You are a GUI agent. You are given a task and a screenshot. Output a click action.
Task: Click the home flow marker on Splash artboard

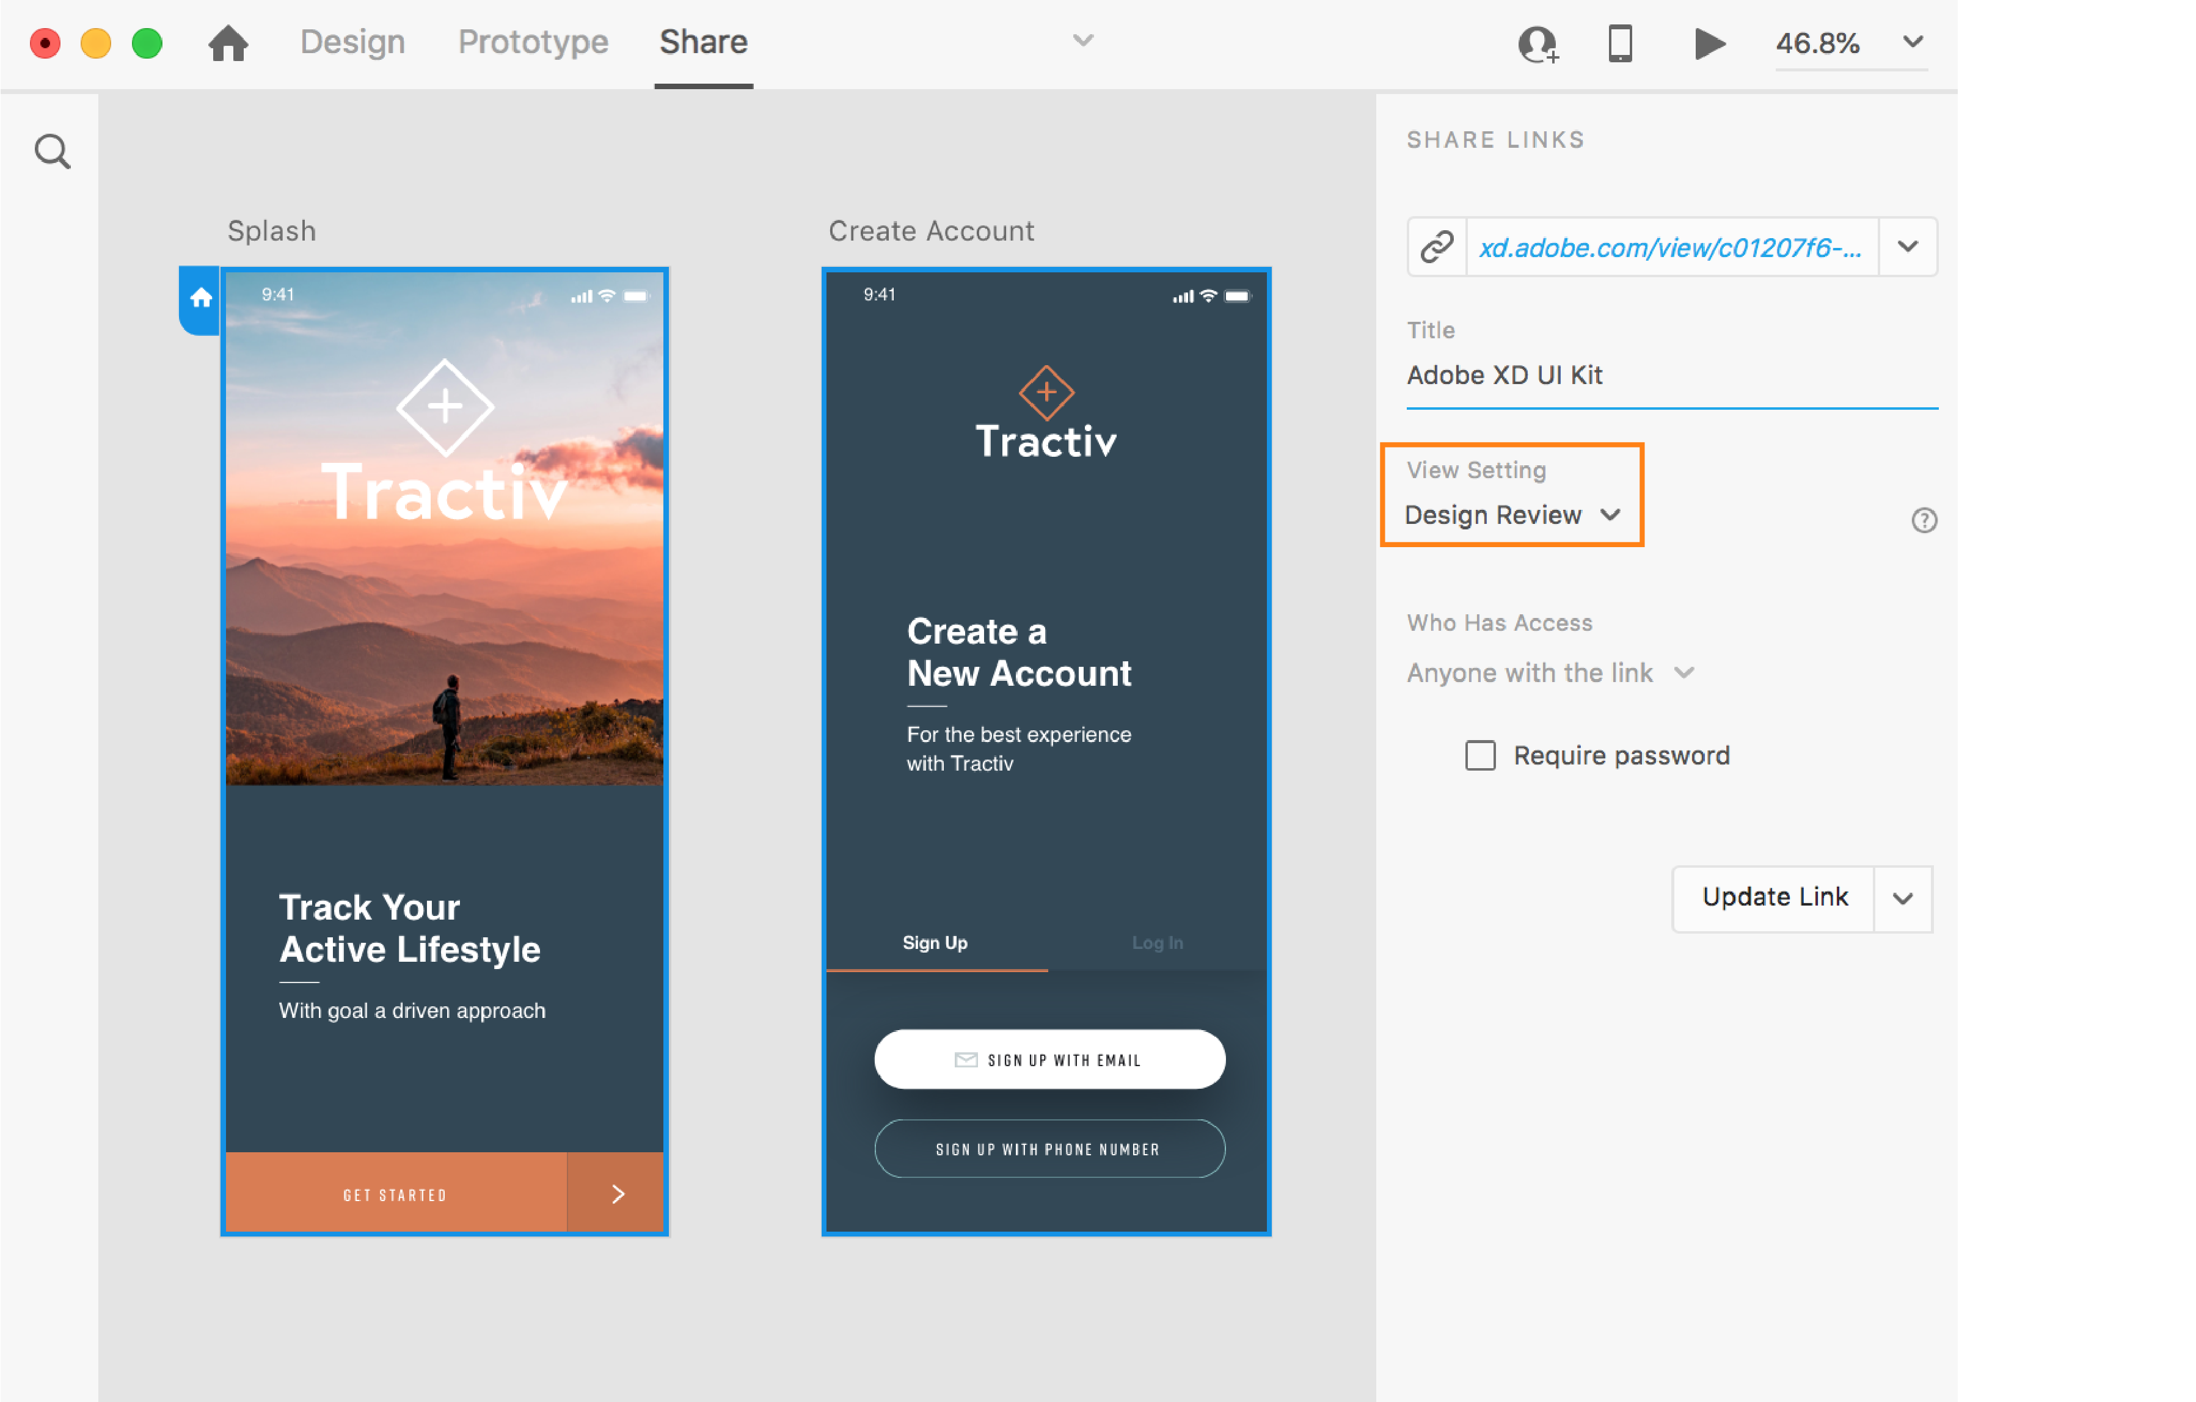coord(200,298)
